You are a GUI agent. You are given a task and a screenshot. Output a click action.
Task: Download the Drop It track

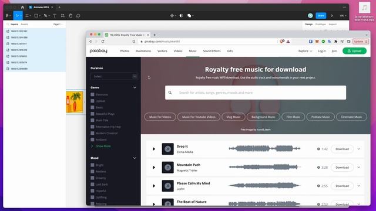342,149
